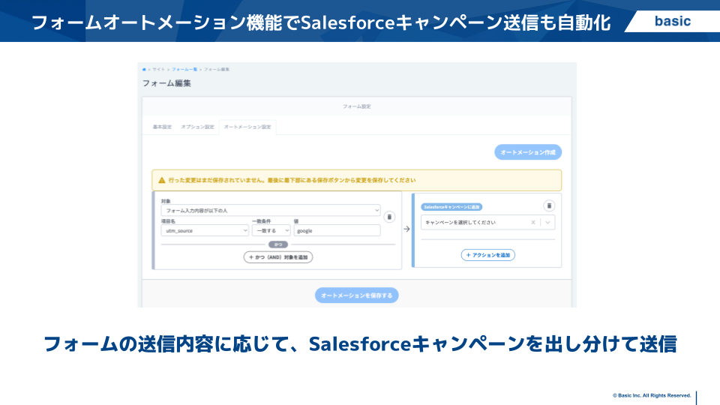Open the 項目名 dropdown showing utm_source
Screen dimensions: 720x405
pos(205,230)
